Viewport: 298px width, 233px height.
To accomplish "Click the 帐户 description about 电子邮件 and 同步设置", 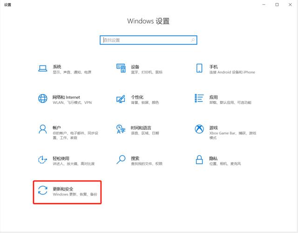I will coord(75,135).
